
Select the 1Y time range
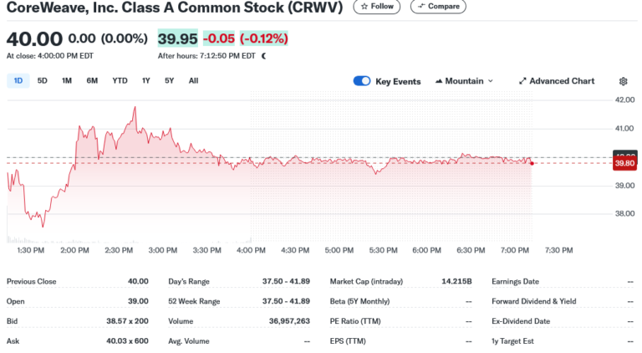pyautogui.click(x=145, y=80)
